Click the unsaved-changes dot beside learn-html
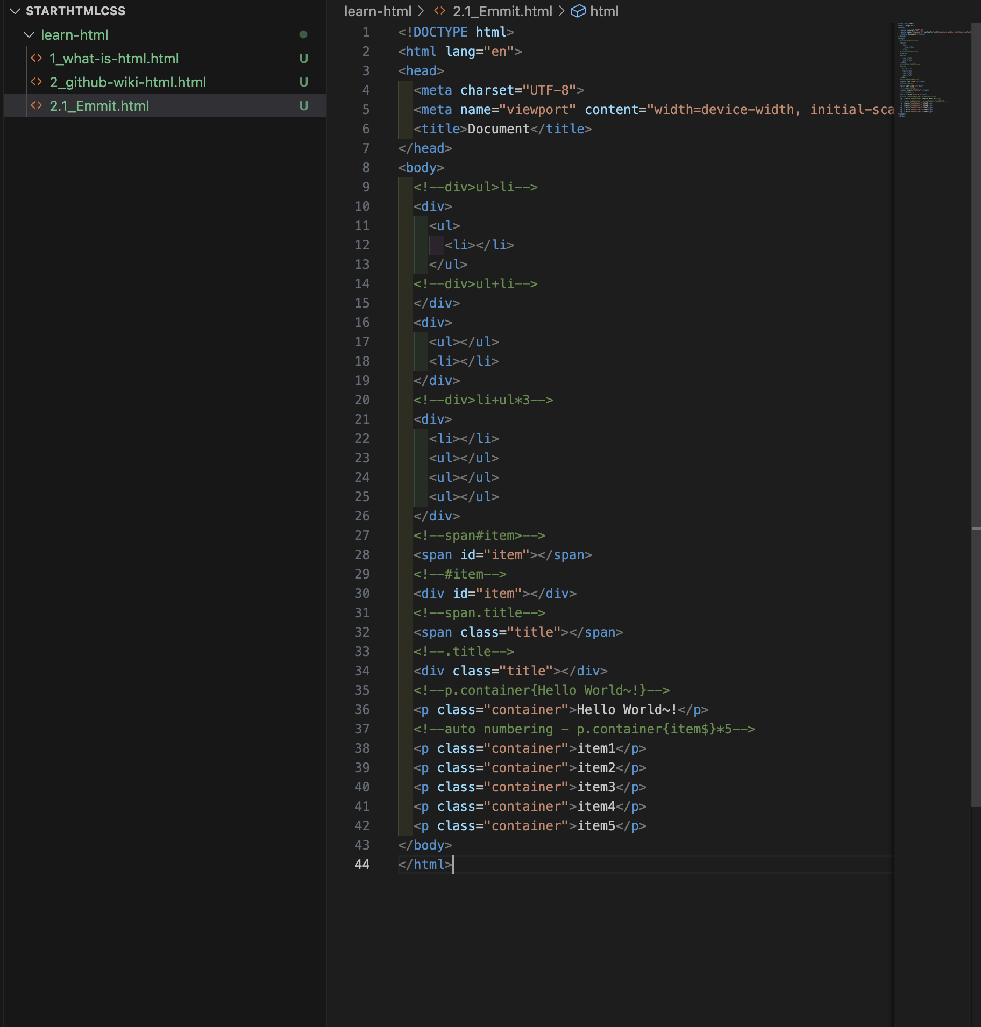The width and height of the screenshot is (981, 1027). [x=303, y=34]
